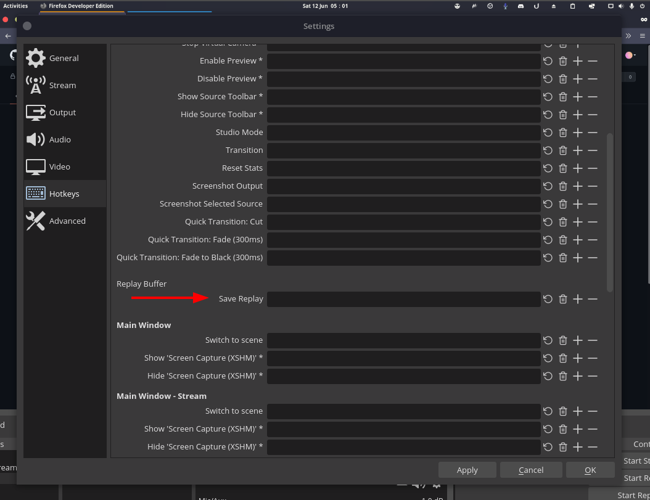Add binding for Quick Transition: Fade (300ms)

tap(578, 240)
